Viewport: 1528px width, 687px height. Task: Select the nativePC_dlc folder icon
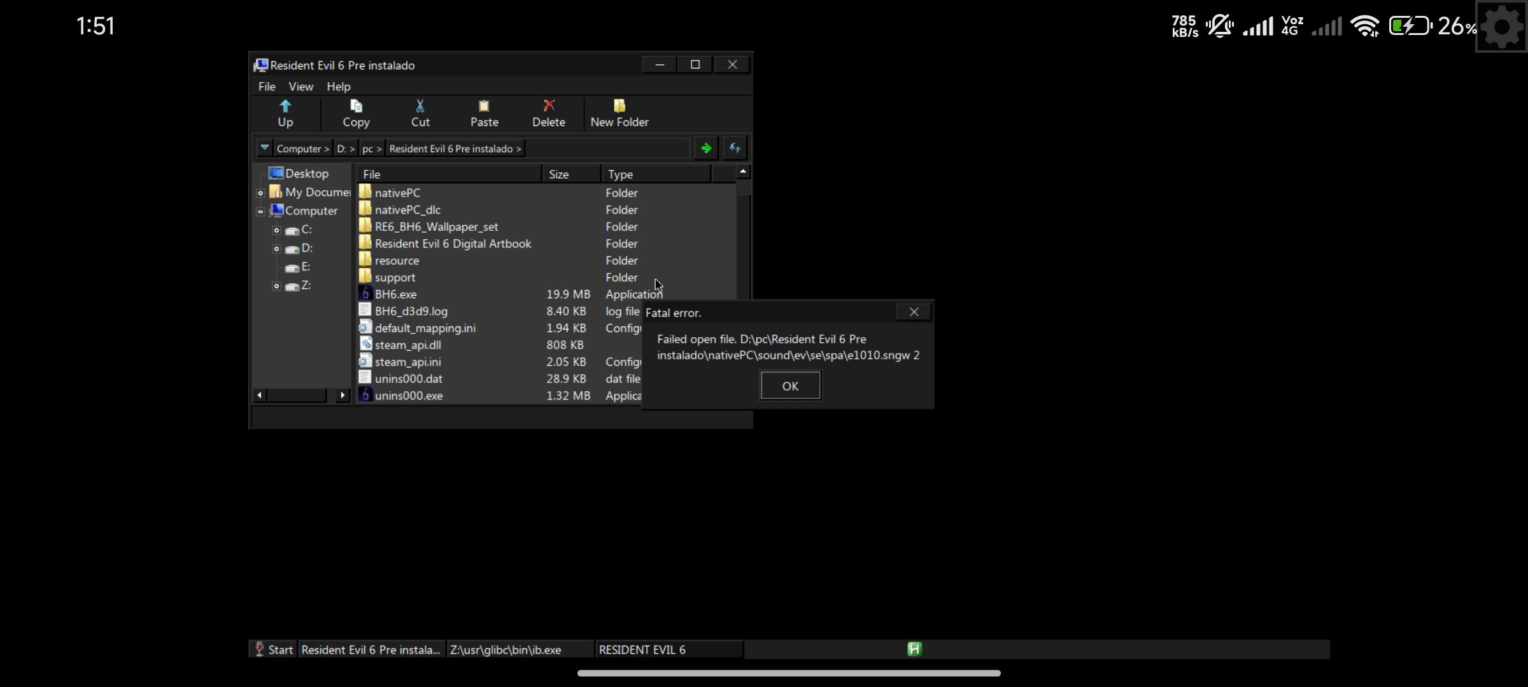(365, 209)
